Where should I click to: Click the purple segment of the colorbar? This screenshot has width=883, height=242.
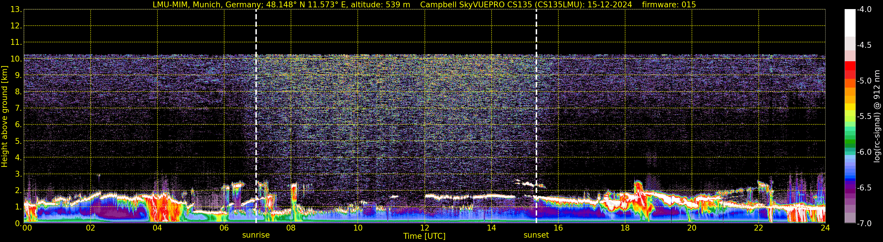850,187
